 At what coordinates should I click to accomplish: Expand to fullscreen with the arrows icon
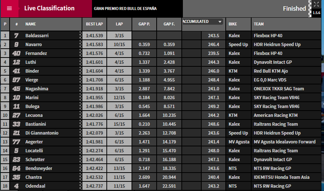tap(316, 4)
